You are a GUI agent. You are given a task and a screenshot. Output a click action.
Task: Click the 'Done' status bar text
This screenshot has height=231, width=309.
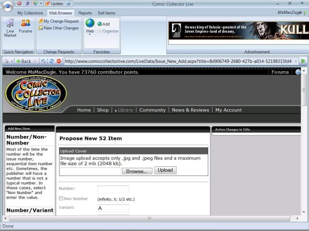8,226
